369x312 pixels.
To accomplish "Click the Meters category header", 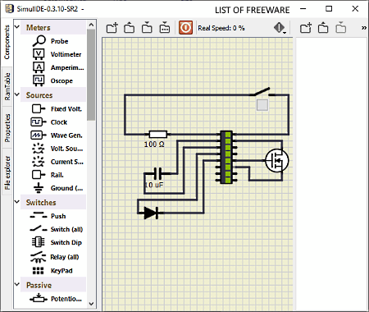I will tap(53, 28).
